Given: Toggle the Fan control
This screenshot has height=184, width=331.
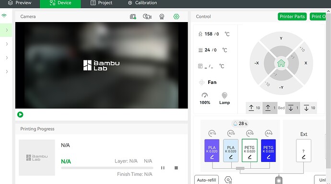Looking at the screenshot, I should pos(208,82).
